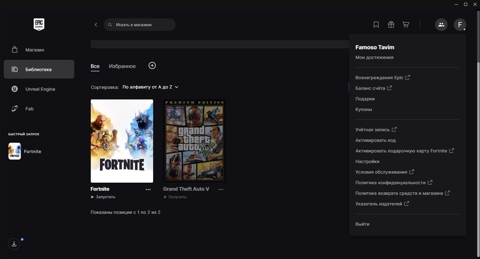The image size is (480, 259).
Task: Open Указатель издателей link
Action: 382,204
